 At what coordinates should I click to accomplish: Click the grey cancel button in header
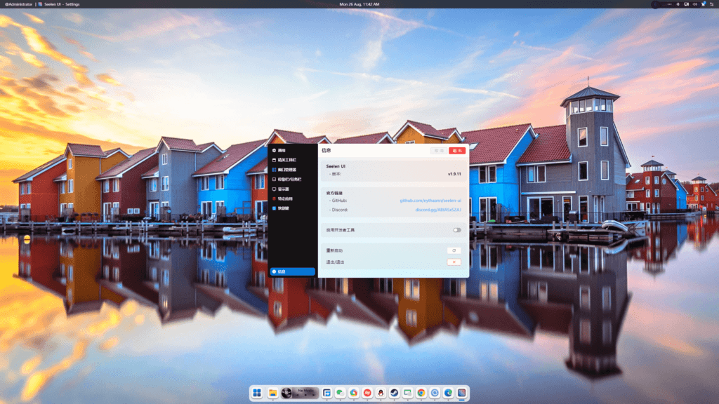tap(439, 151)
